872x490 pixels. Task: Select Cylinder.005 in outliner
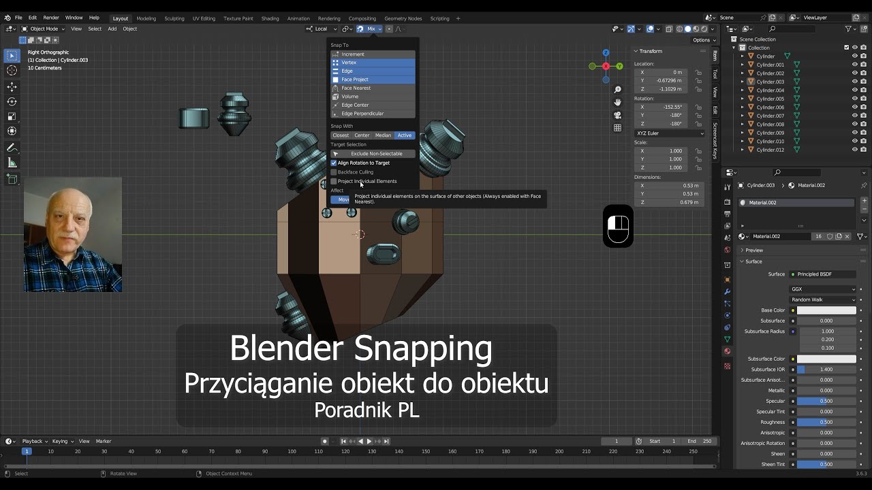tap(770, 99)
